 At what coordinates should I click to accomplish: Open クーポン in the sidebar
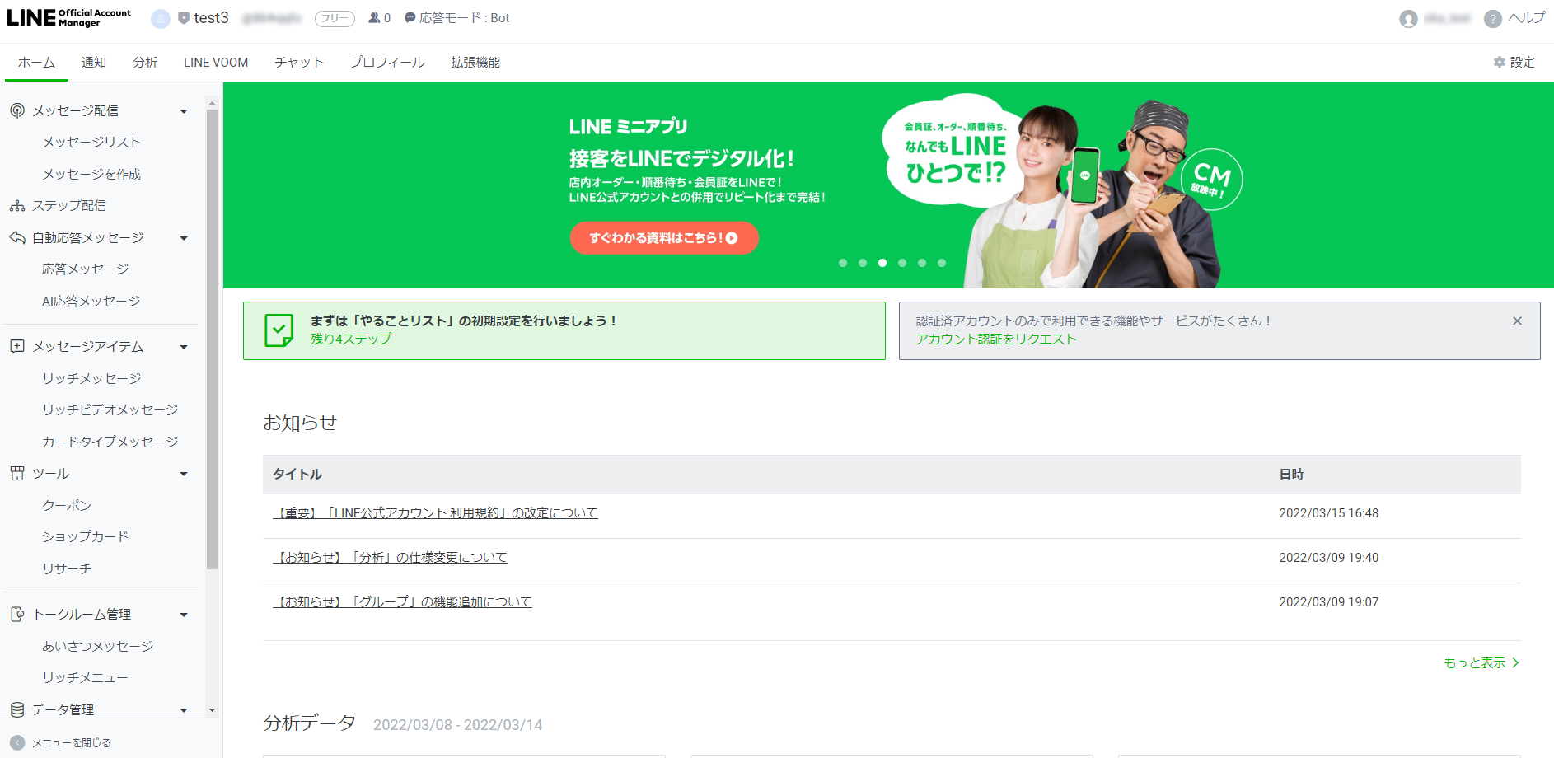67,506
